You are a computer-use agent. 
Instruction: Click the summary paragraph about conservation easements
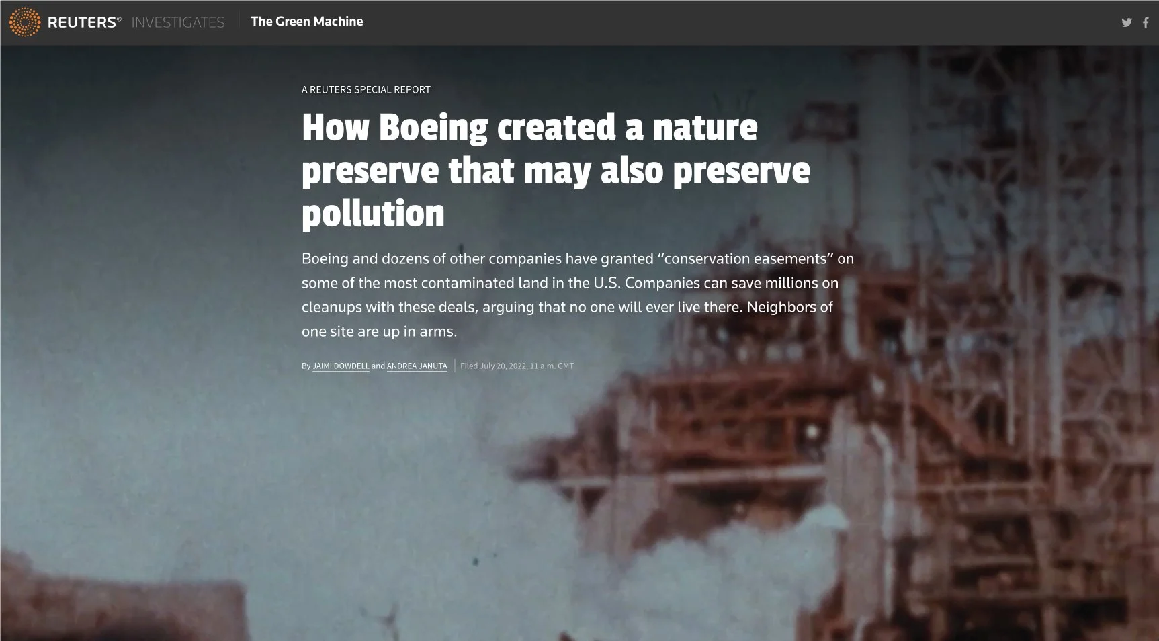point(577,295)
